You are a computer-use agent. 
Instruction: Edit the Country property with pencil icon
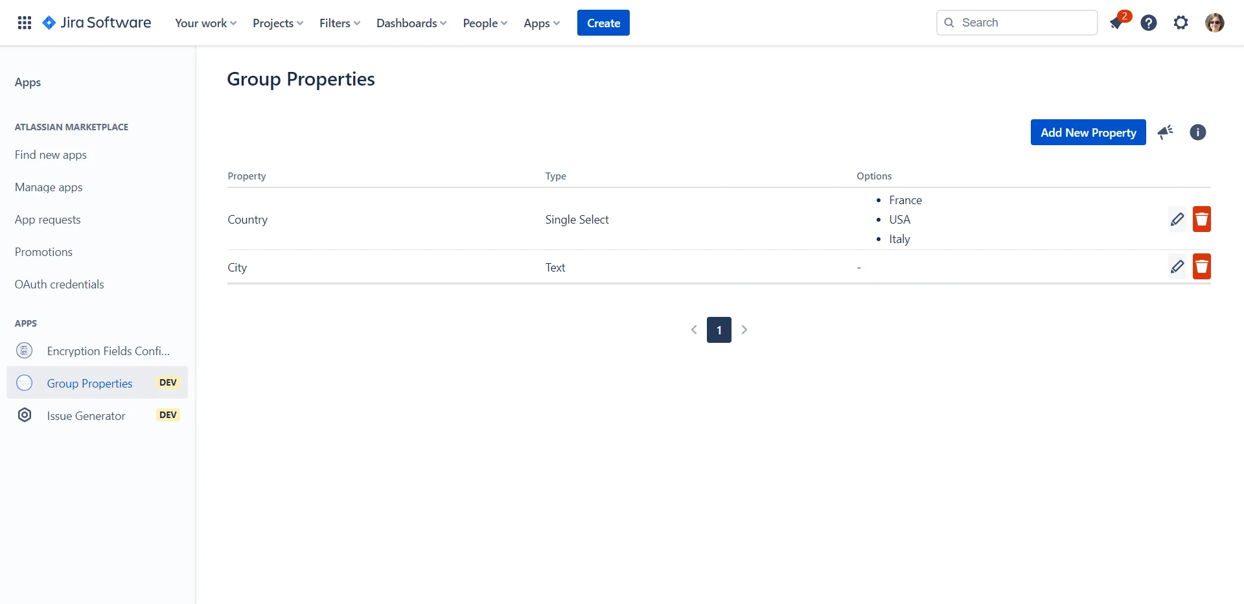click(x=1177, y=219)
